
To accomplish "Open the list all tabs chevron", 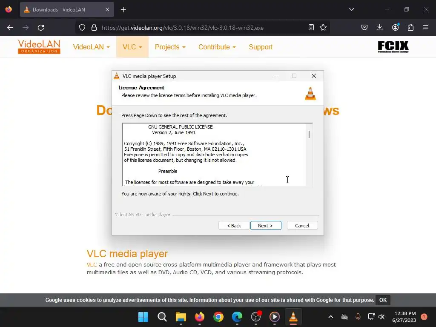I will [x=351, y=9].
